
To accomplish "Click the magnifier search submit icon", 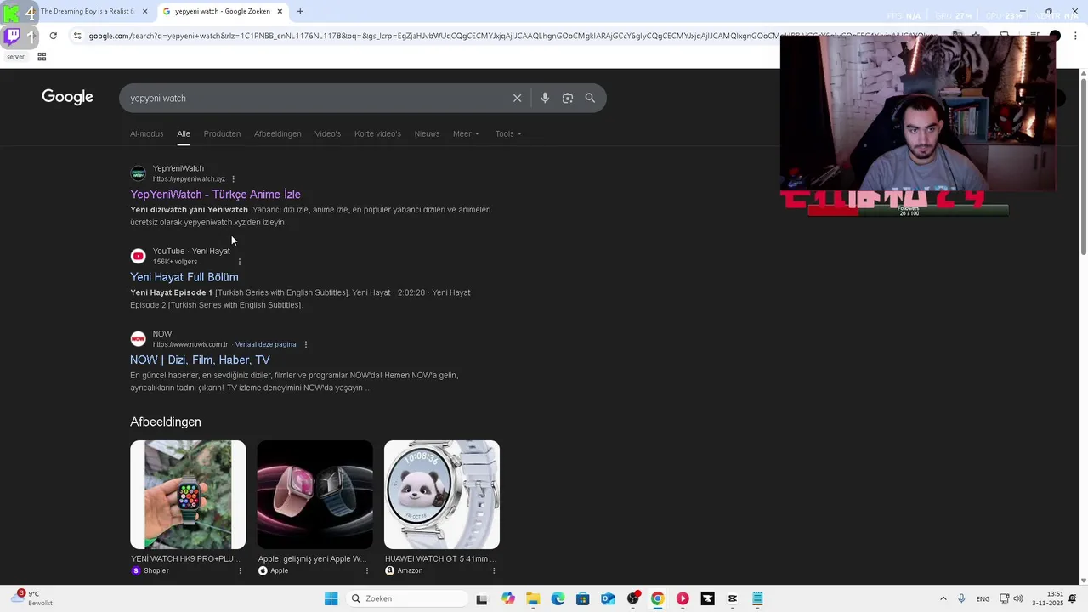I will (590, 98).
